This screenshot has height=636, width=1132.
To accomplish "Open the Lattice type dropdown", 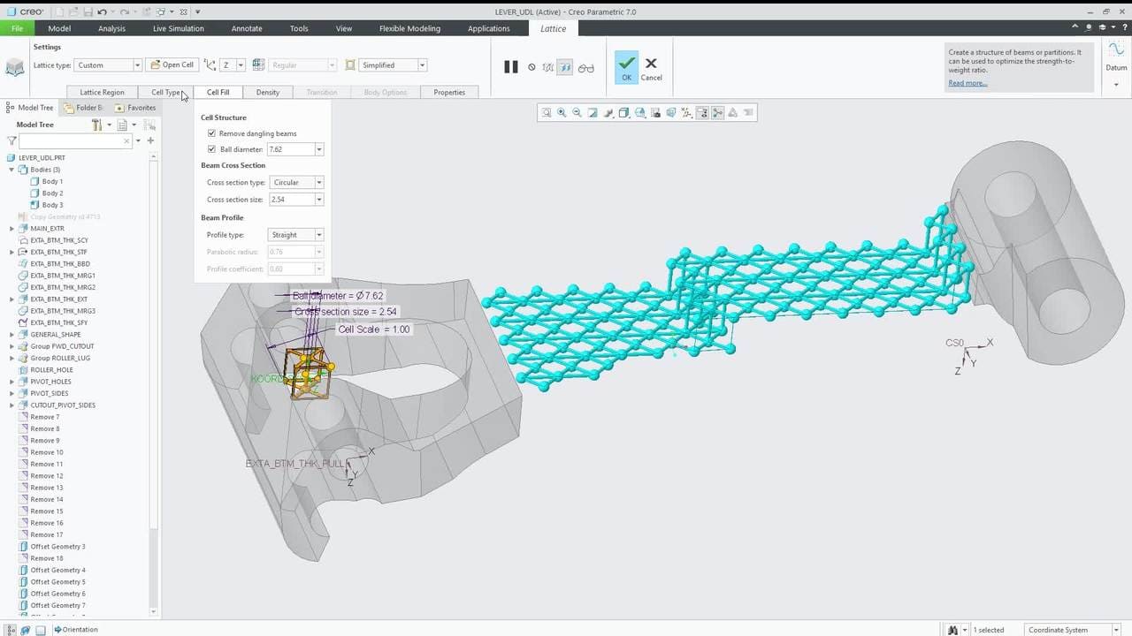I will pos(137,65).
